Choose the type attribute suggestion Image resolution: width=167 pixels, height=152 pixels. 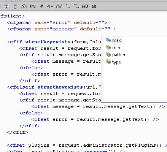coord(116,62)
